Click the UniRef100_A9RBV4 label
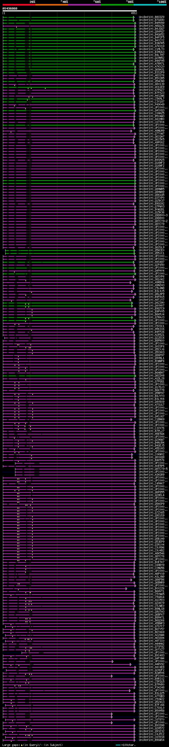Screen dimensions: 169x747 click(x=152, y=282)
